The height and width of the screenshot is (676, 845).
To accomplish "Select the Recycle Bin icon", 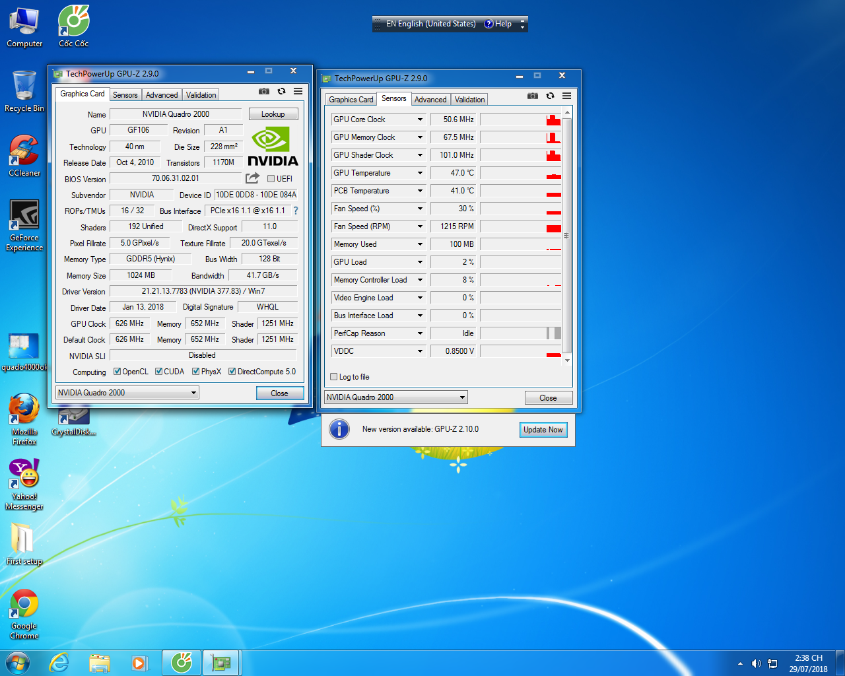I will click(x=24, y=91).
